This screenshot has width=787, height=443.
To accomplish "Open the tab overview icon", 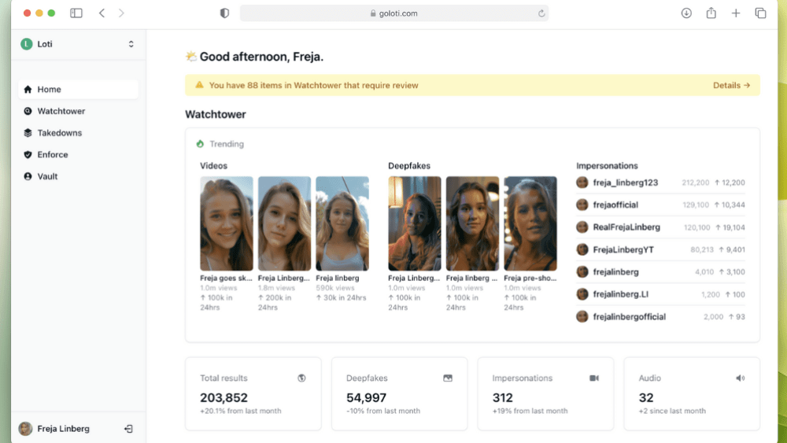I will (760, 13).
